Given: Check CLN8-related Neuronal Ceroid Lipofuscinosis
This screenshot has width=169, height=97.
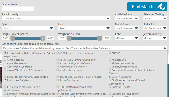Looking at the screenshot, I should (58, 86).
